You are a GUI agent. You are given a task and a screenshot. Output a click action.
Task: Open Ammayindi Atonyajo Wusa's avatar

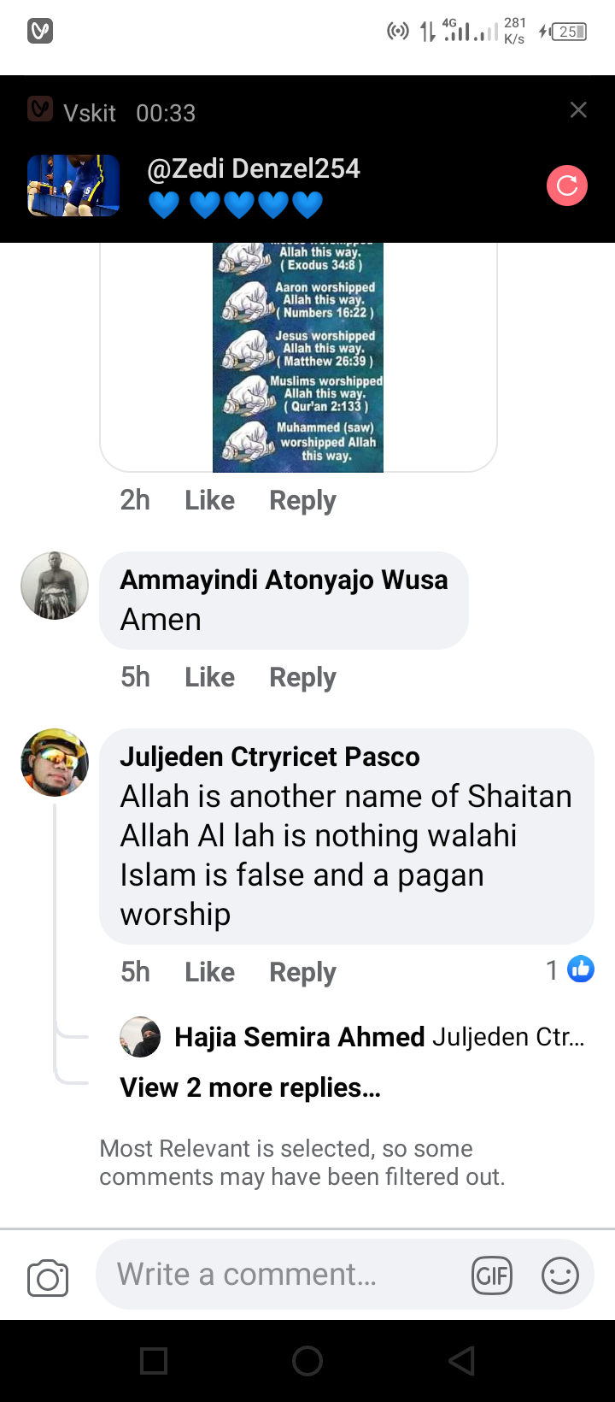click(x=55, y=586)
